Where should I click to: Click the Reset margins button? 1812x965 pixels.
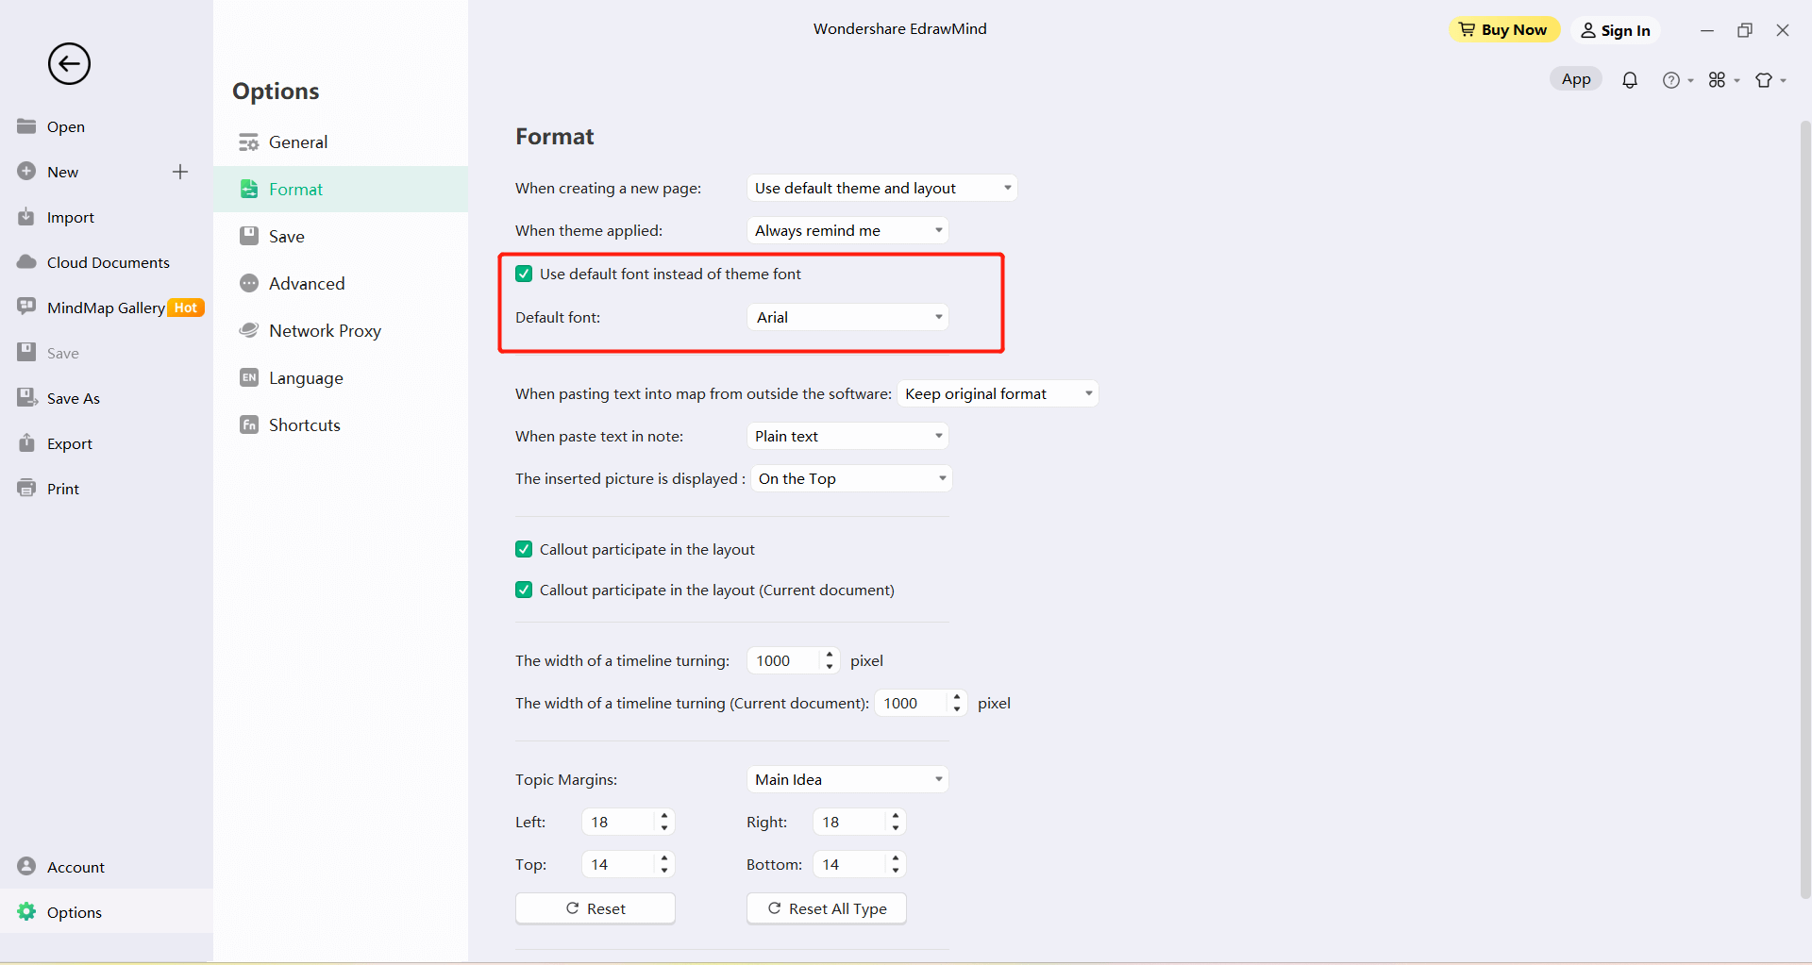596,908
